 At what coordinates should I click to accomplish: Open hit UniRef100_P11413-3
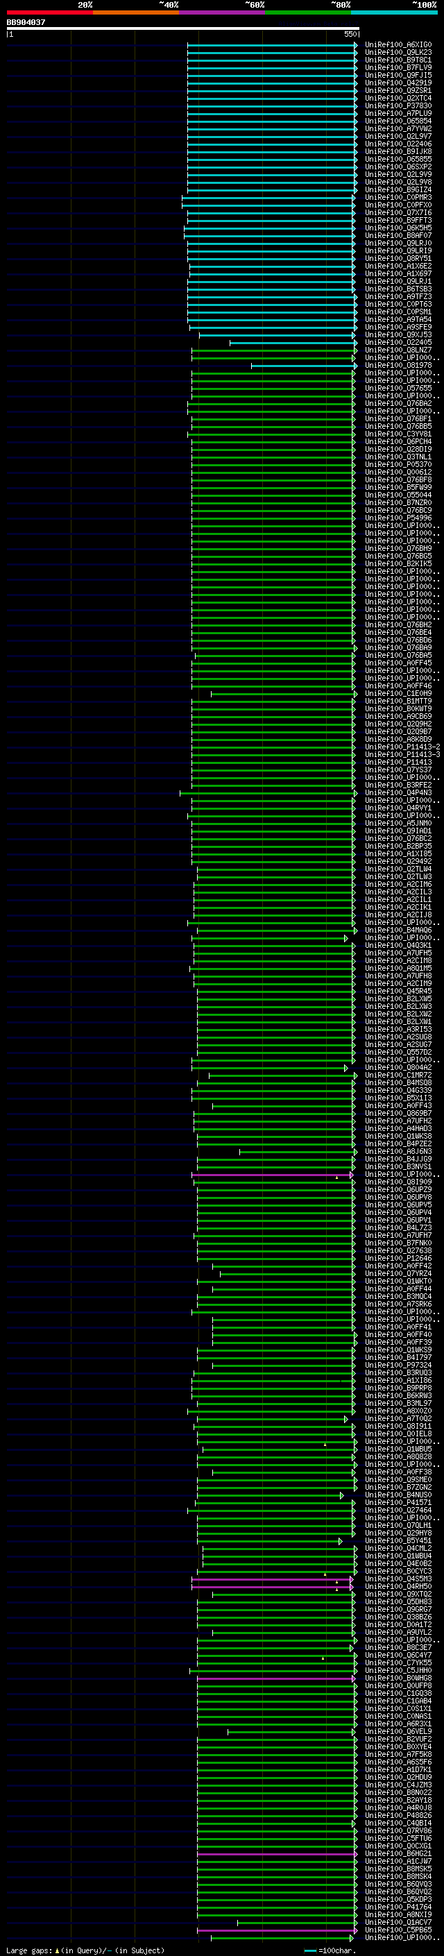[x=402, y=755]
